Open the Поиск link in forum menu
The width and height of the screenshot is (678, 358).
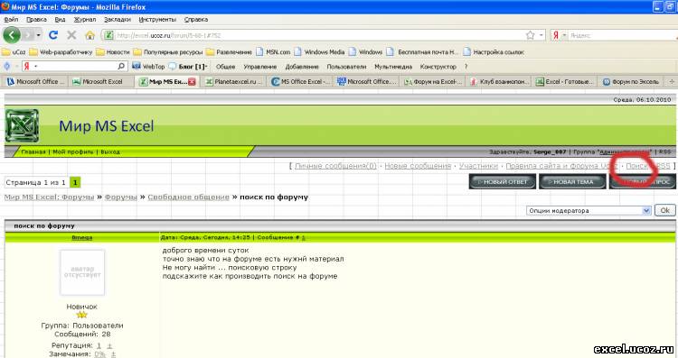[637, 166]
